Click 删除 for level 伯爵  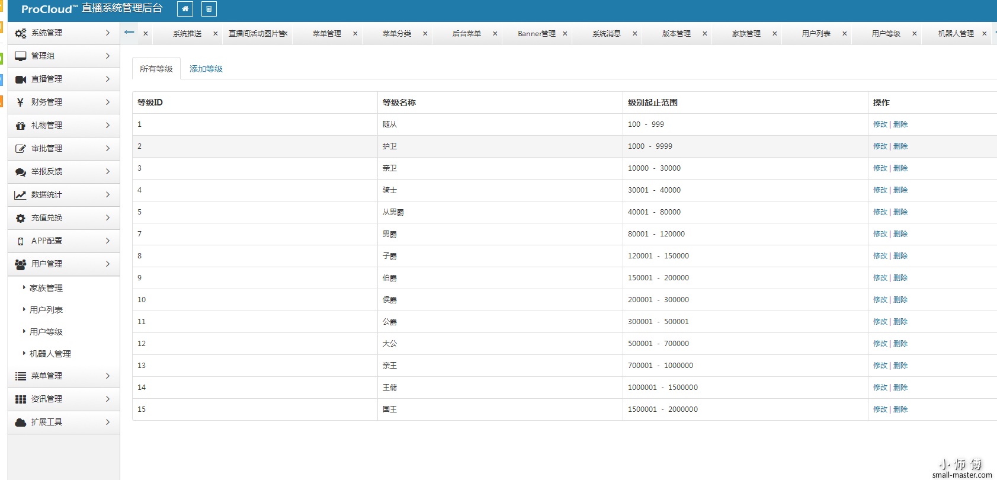click(900, 278)
